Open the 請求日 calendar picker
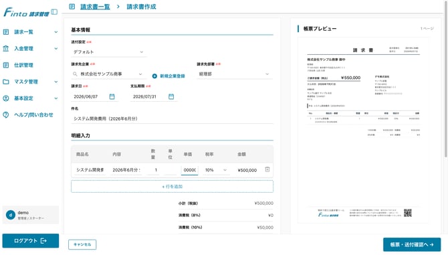 [x=112, y=96]
